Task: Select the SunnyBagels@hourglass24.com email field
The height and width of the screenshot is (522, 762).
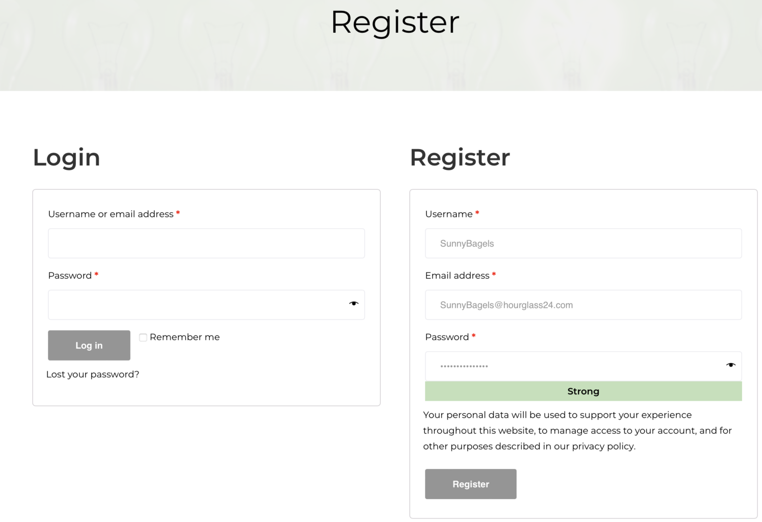Action: [x=583, y=305]
